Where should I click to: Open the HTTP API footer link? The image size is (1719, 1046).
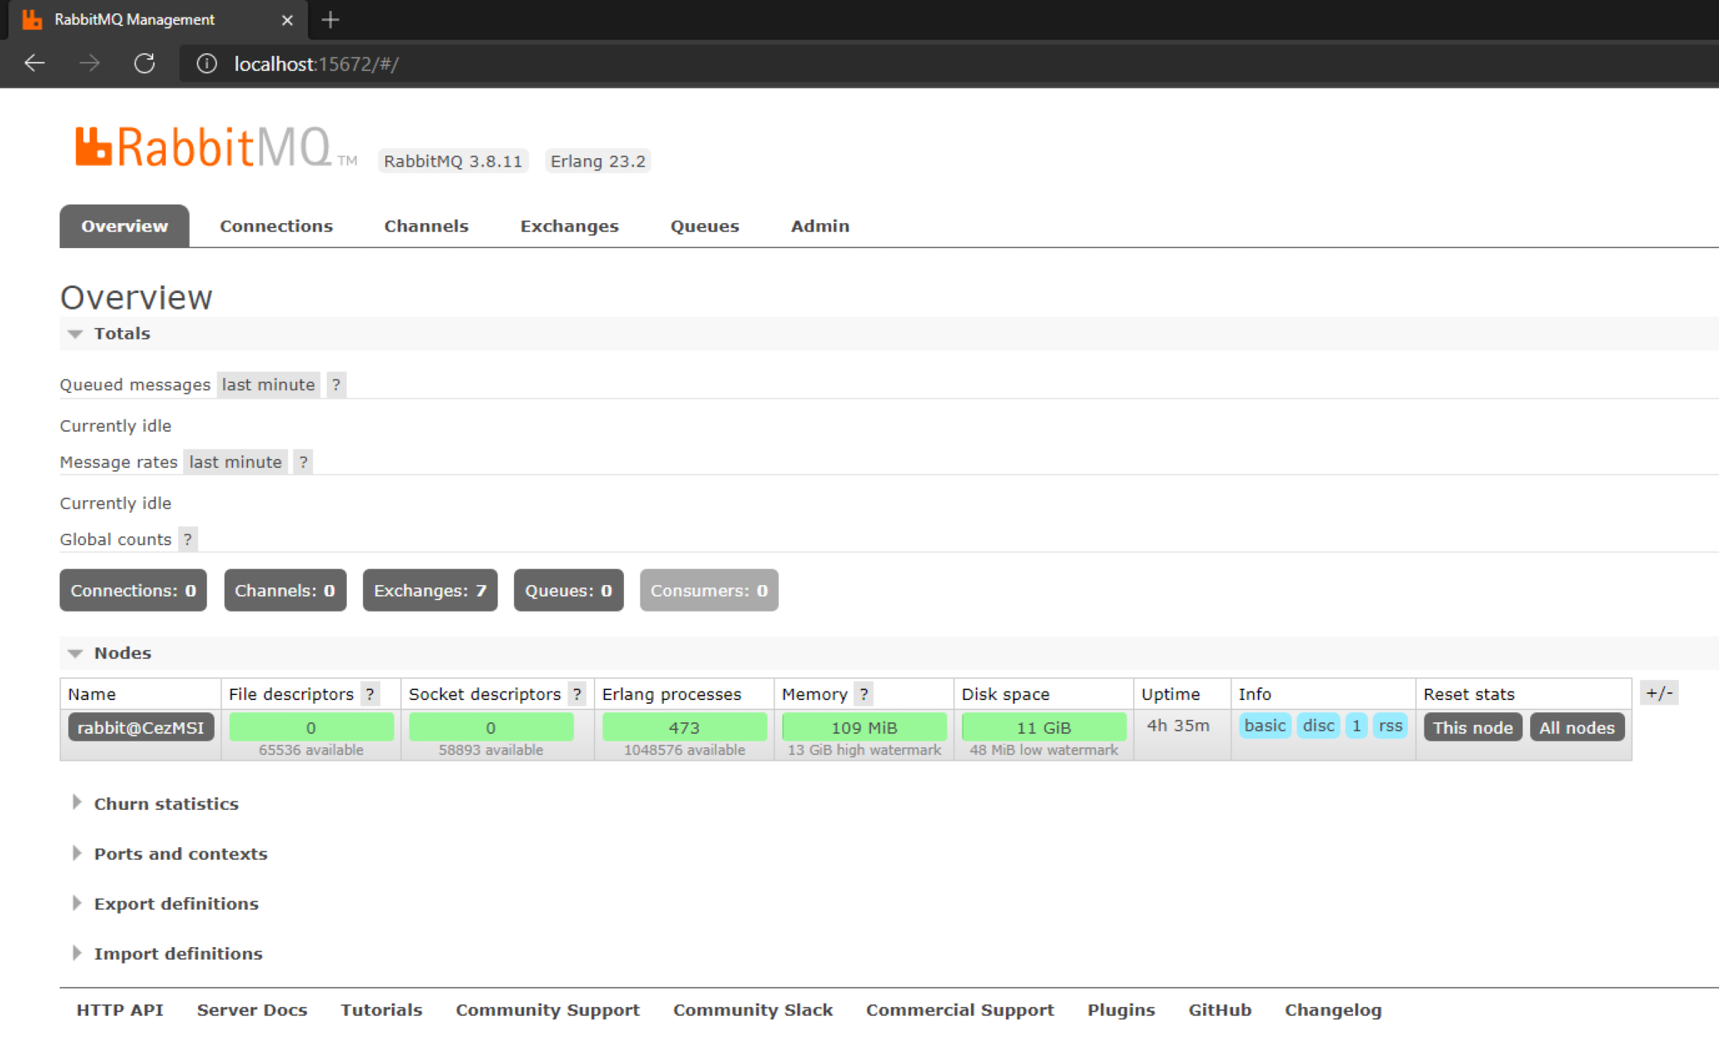[x=120, y=1010]
